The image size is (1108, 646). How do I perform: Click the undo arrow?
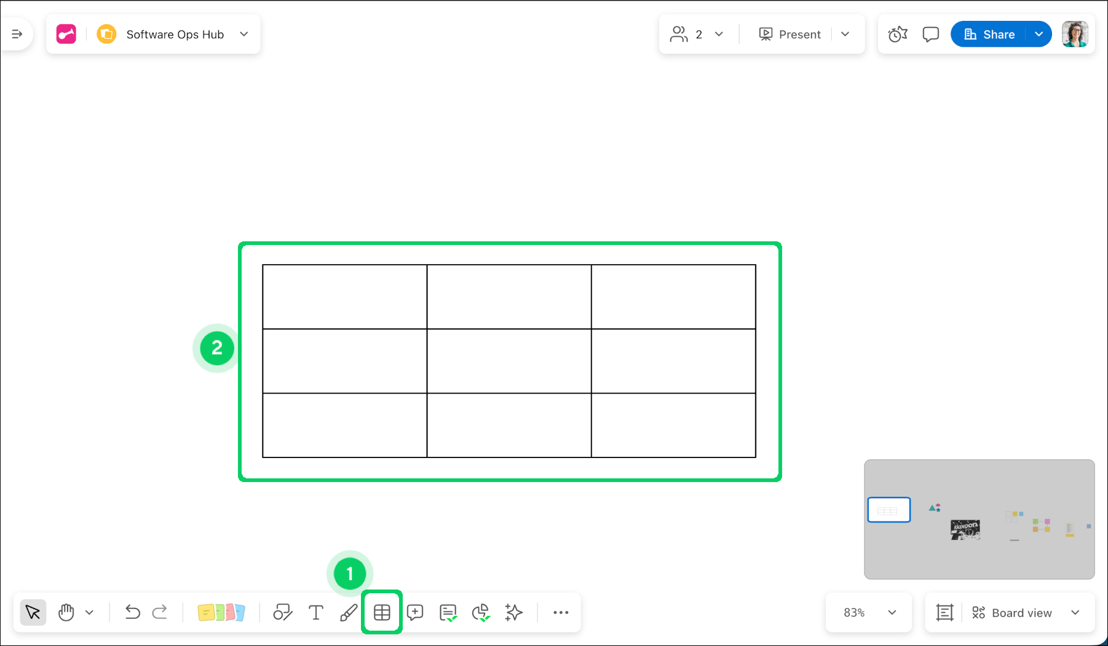132,612
